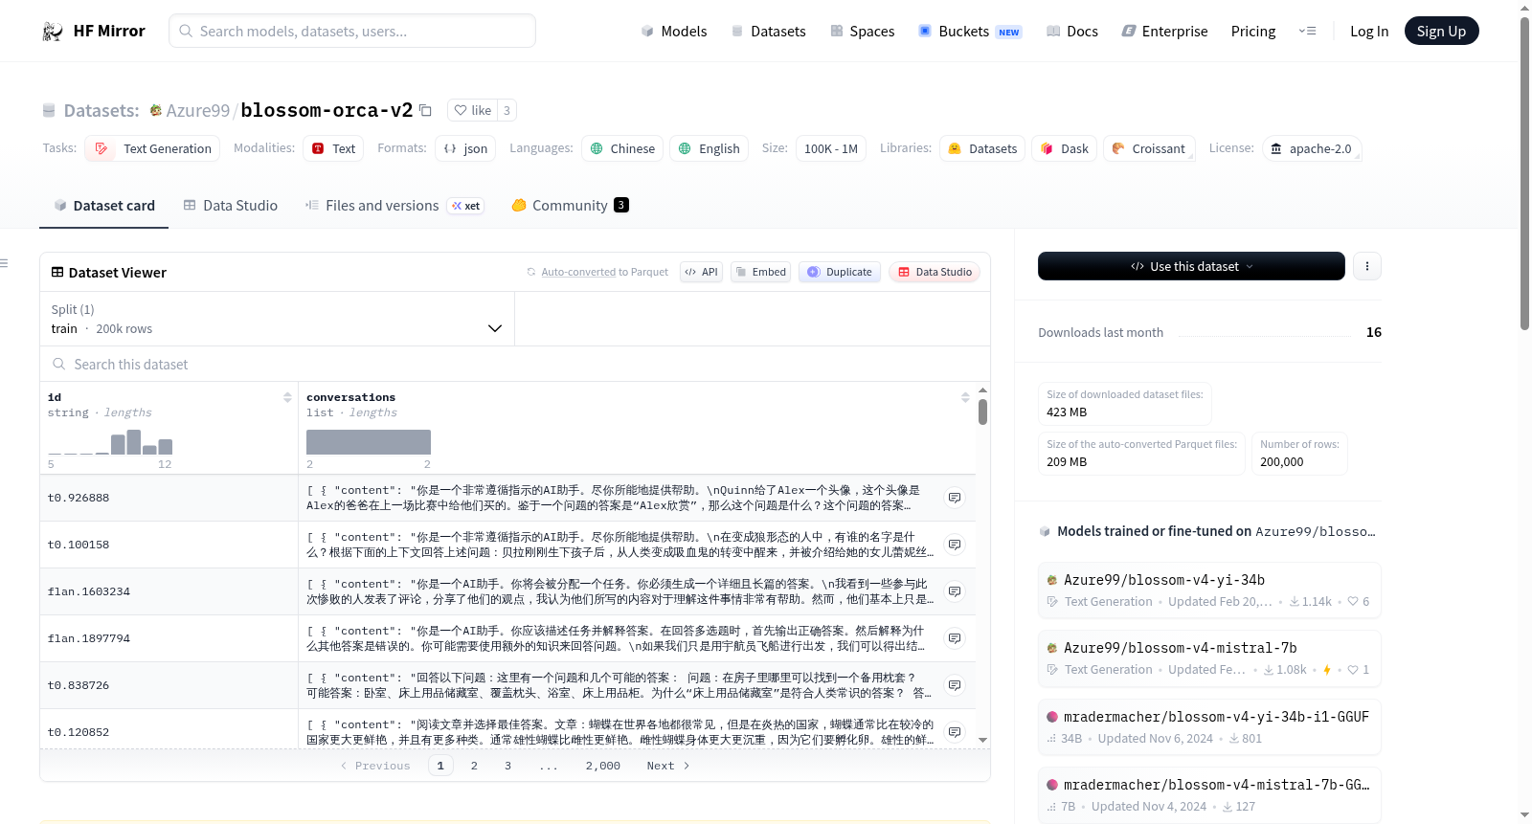The image size is (1532, 824).
Task: Sort by the id column
Action: [287, 397]
